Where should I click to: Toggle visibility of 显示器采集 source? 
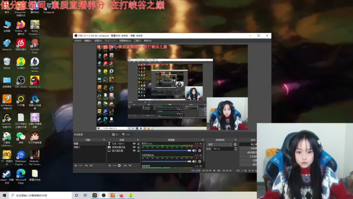134,151
